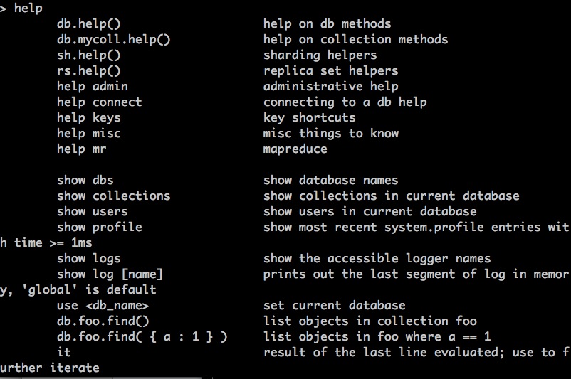The width and height of the screenshot is (571, 379).
Task: Click the 'use <db_name>' command
Action: [103, 305]
